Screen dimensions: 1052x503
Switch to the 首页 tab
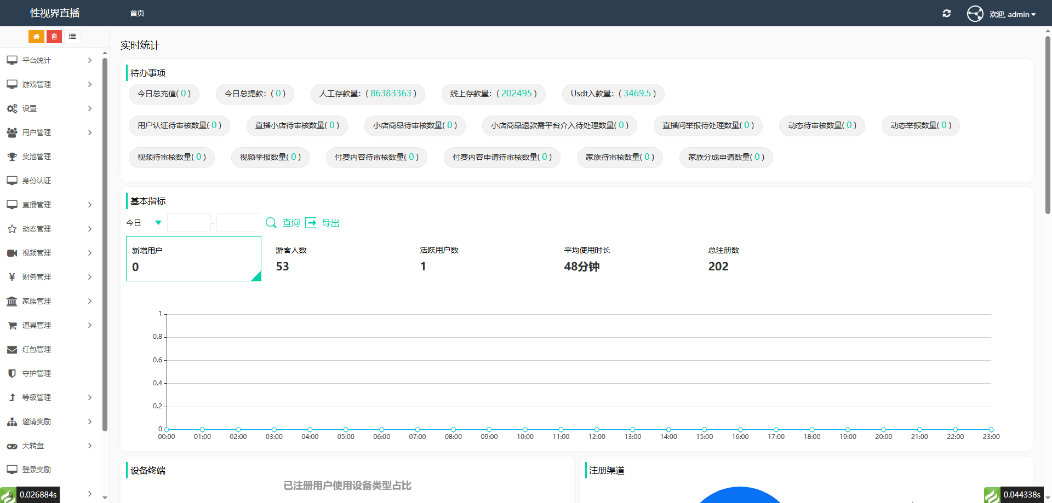click(137, 13)
